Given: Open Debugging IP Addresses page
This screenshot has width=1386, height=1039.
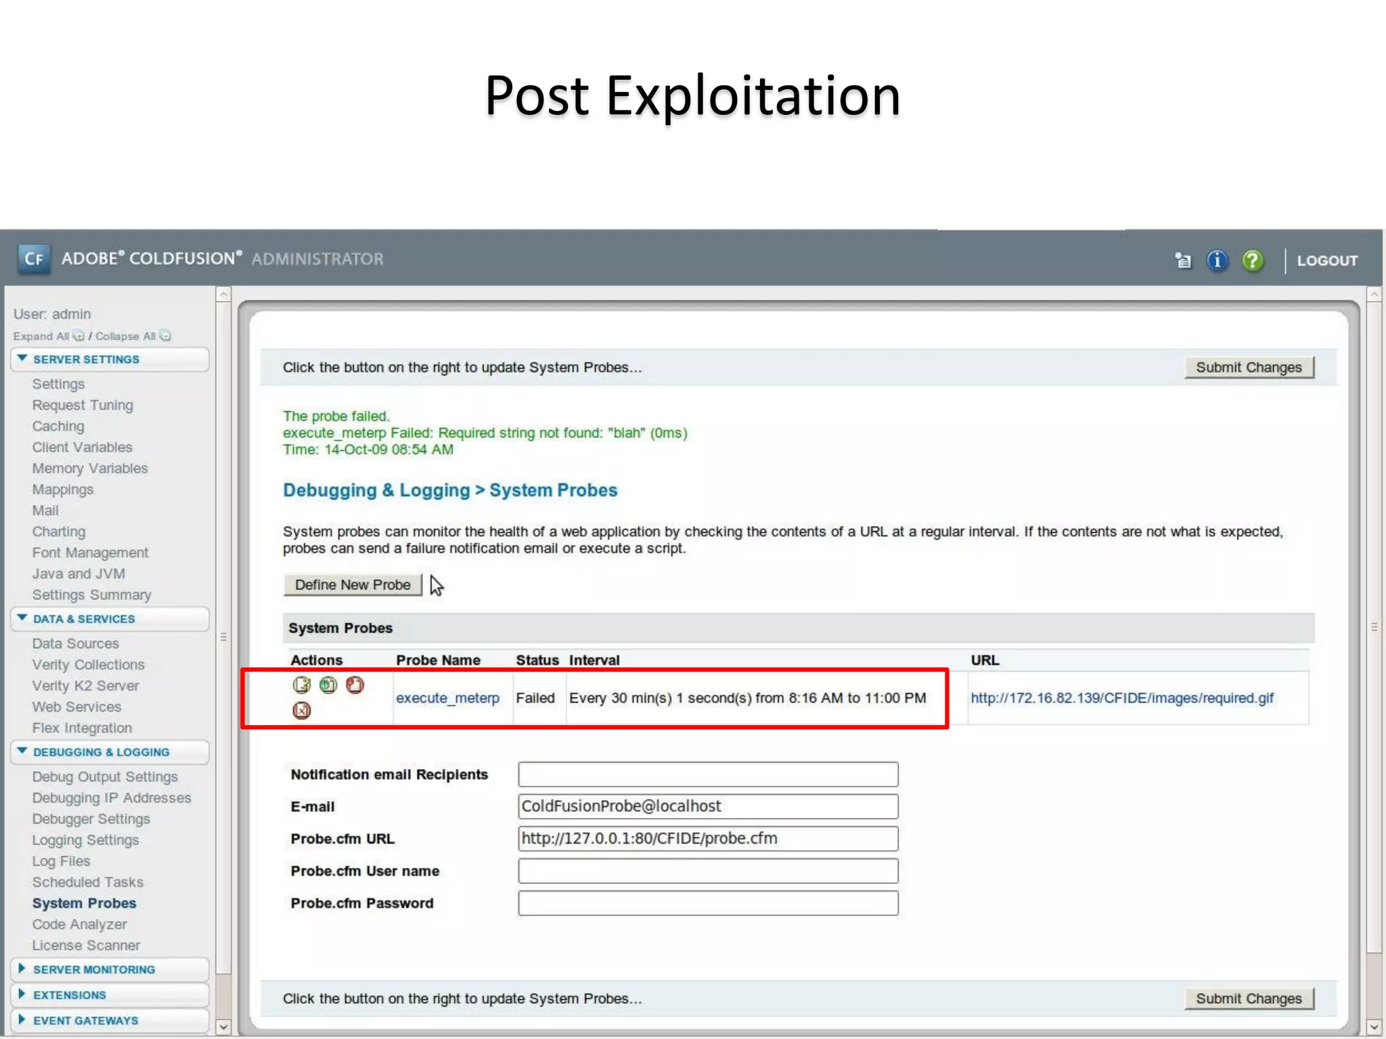Looking at the screenshot, I should [112, 798].
